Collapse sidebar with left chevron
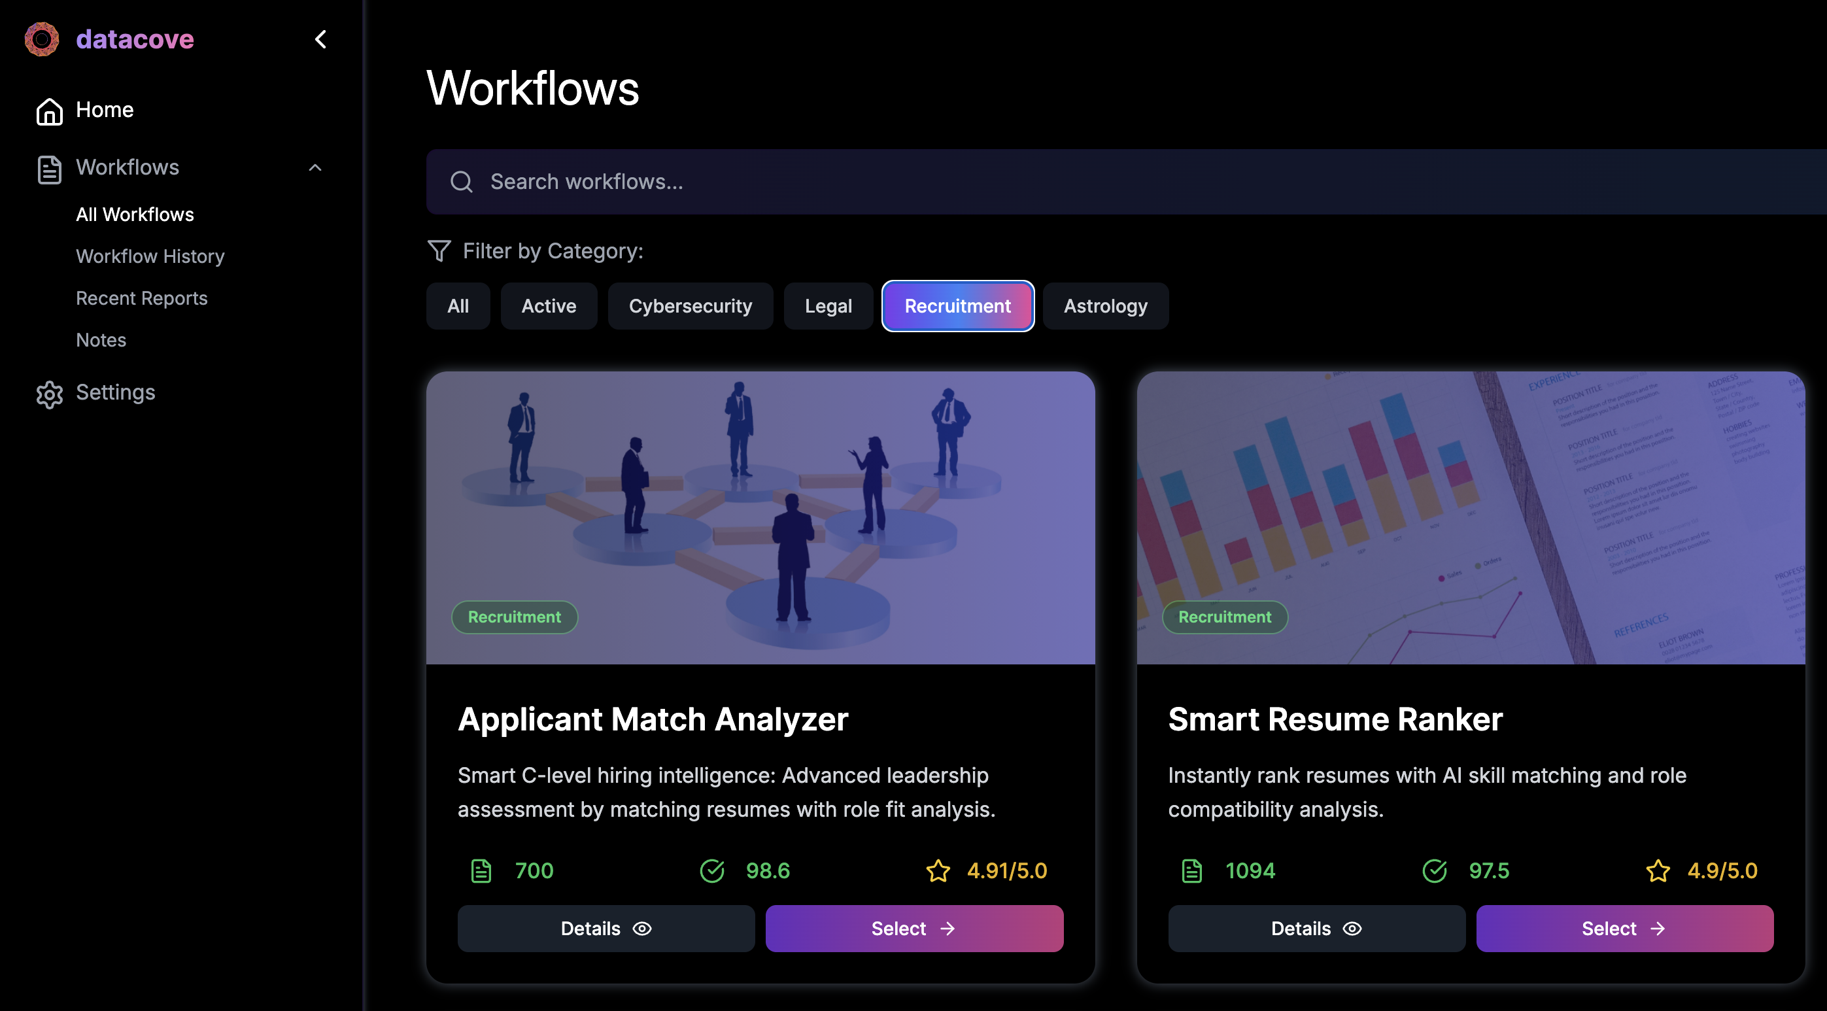This screenshot has height=1011, width=1827. tap(320, 39)
